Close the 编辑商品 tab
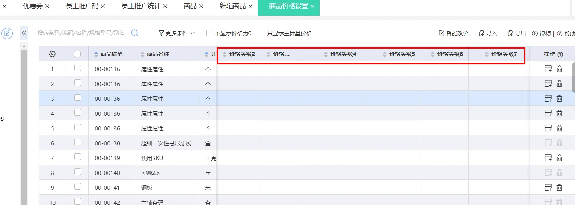This screenshot has width=575, height=205. click(251, 6)
